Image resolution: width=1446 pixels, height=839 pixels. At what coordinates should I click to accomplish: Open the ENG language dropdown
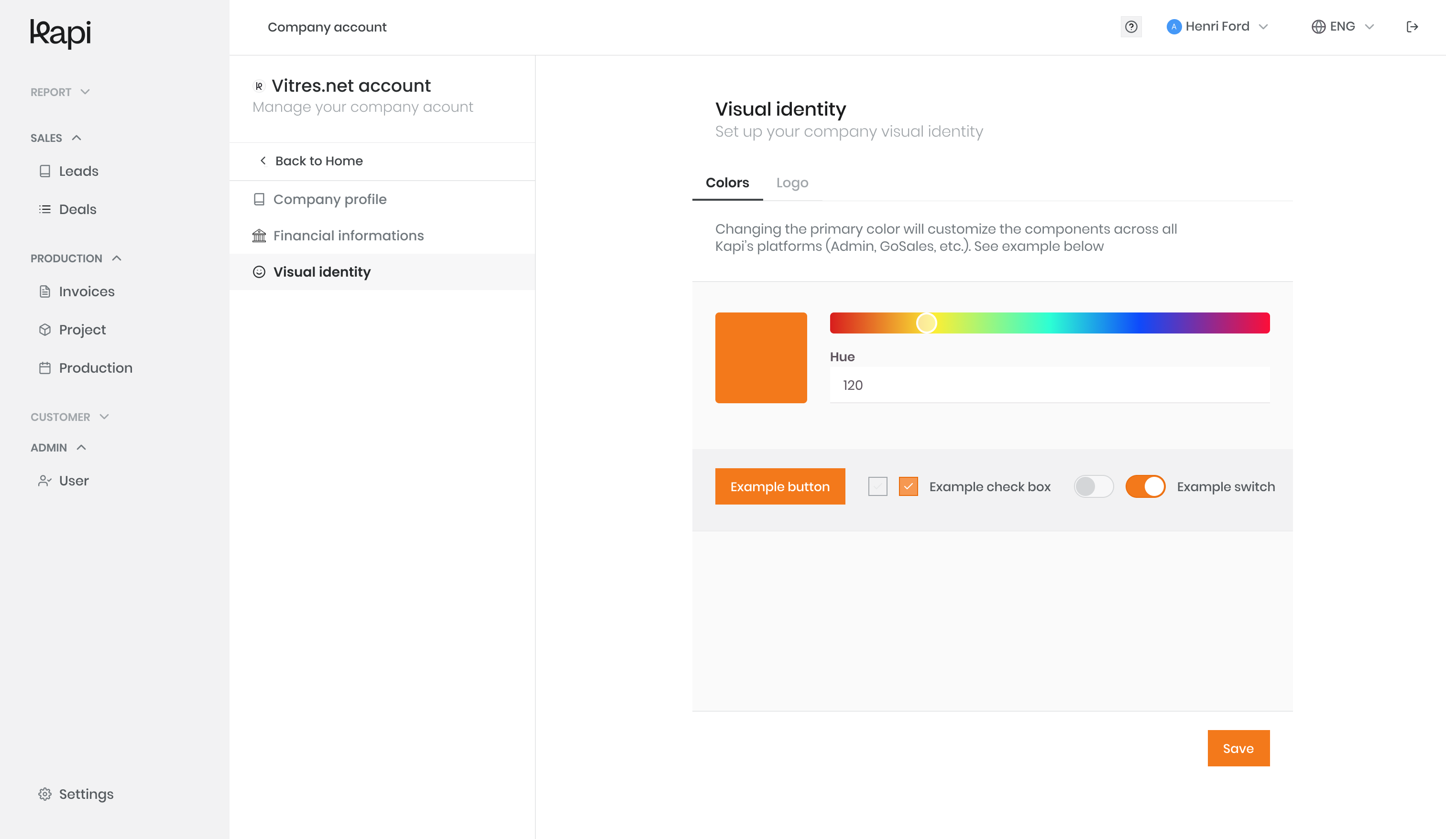(1343, 27)
